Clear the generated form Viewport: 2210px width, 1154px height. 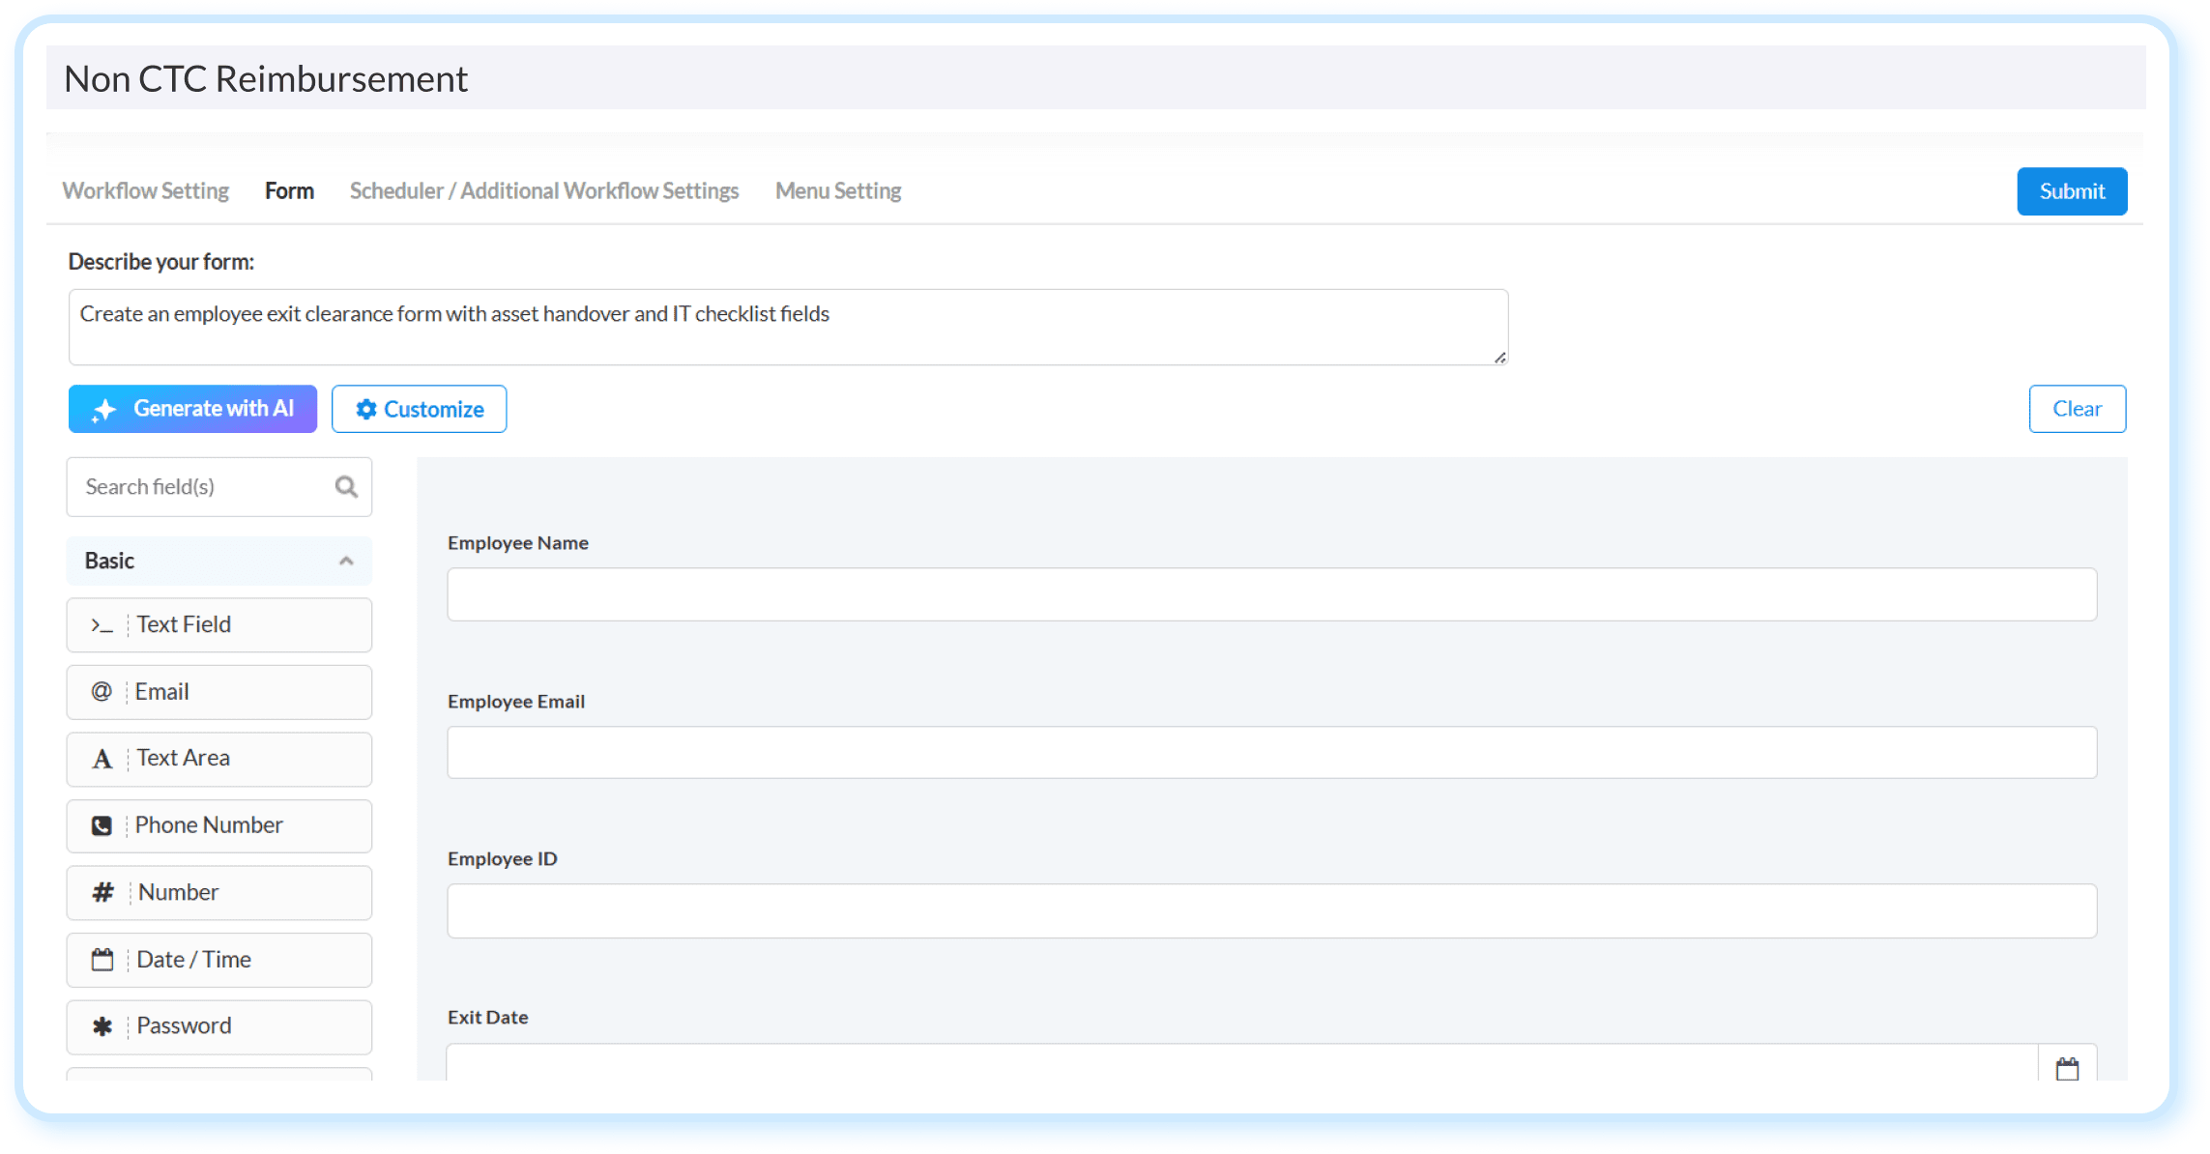(2077, 409)
